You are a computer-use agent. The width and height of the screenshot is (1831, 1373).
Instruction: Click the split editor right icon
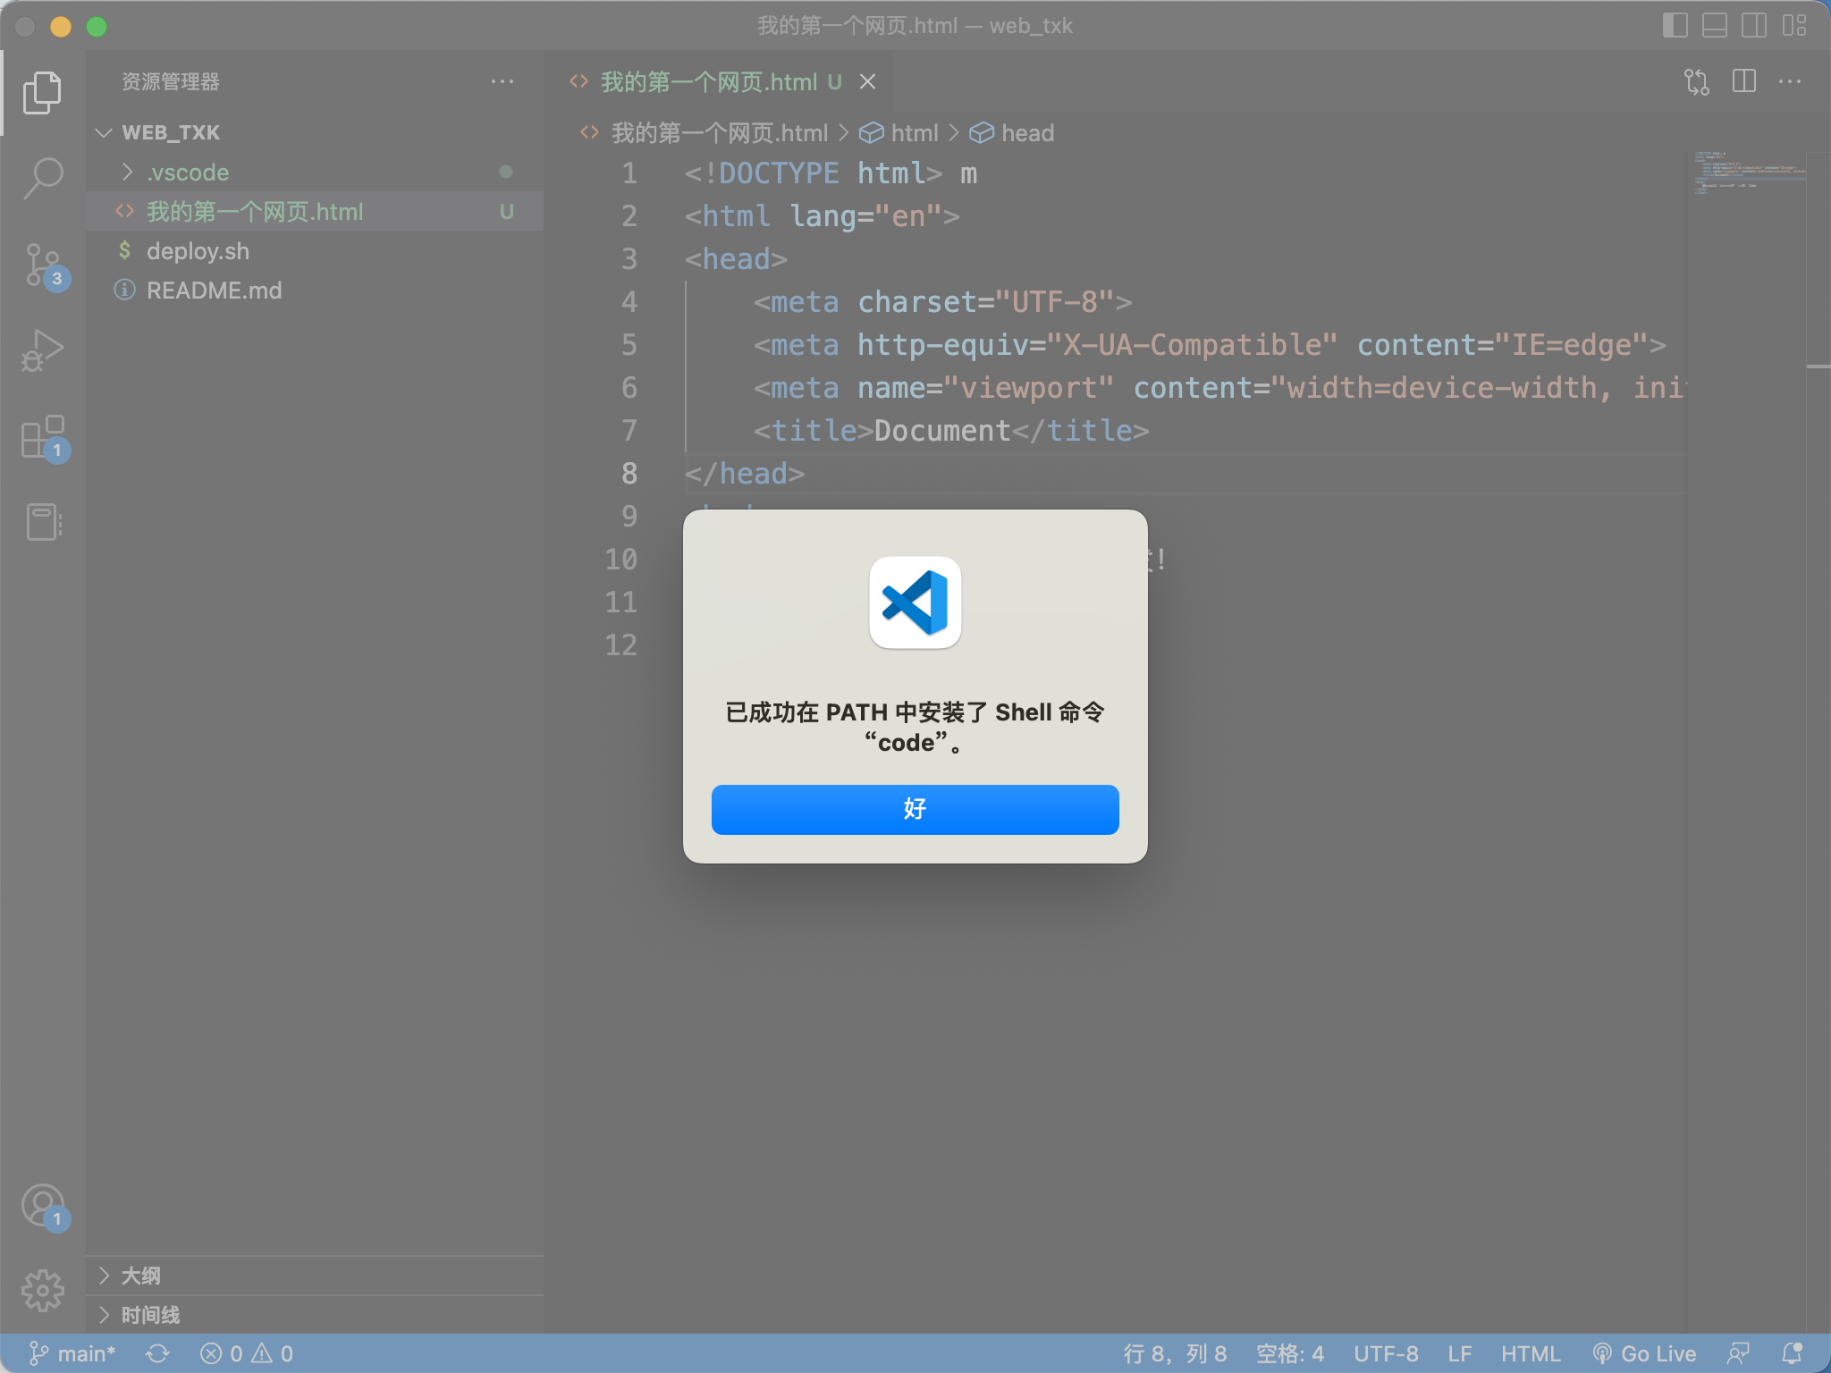(1743, 81)
